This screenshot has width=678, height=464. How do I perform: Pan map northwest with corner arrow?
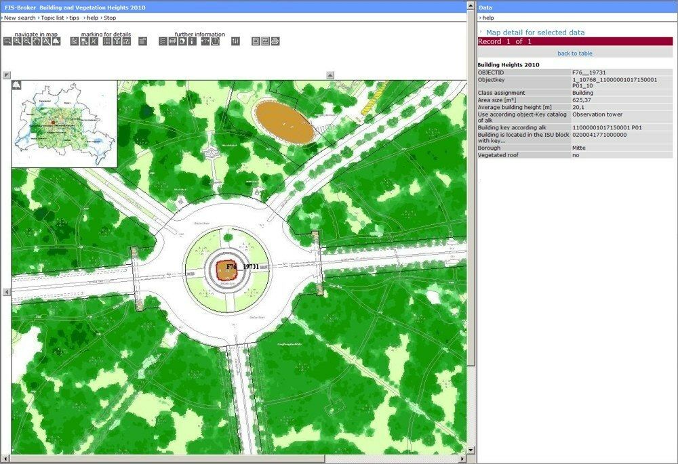coord(7,75)
